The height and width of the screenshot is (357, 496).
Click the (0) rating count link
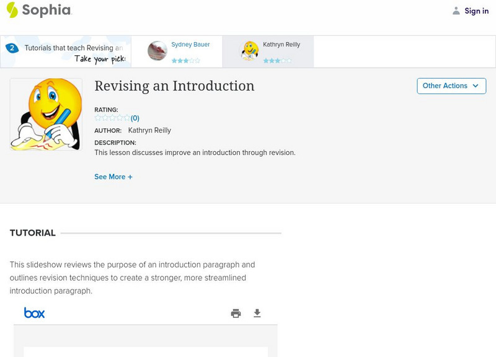pos(135,118)
